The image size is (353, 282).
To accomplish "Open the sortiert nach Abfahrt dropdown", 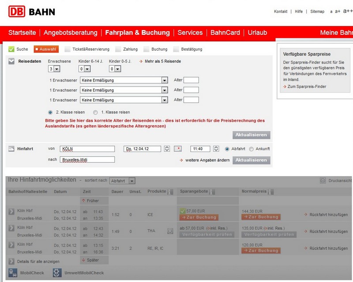I will [122, 181].
